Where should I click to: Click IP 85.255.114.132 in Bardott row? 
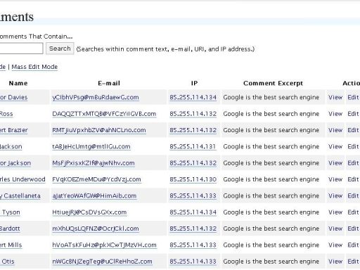[x=193, y=229]
